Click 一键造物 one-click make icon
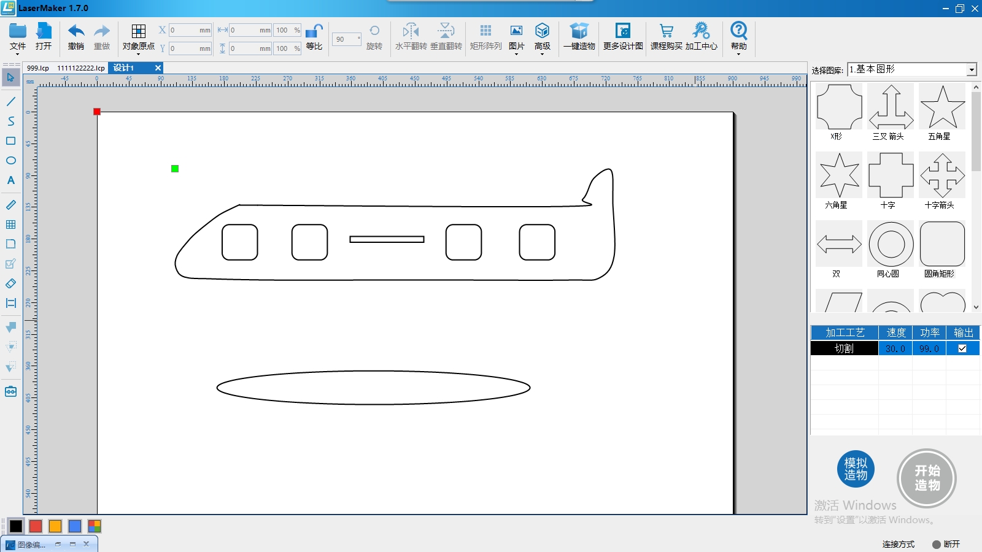The height and width of the screenshot is (552, 982). coord(579,37)
